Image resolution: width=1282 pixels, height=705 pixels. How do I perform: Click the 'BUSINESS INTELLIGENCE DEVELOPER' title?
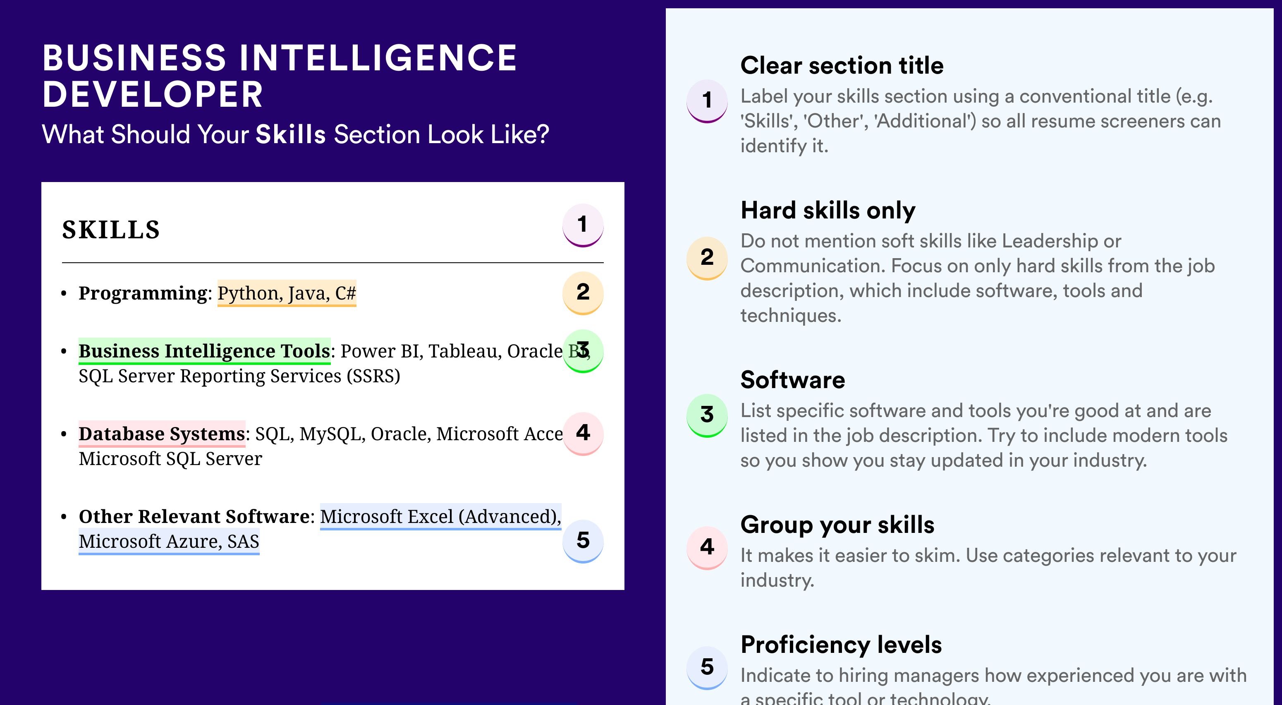click(x=280, y=76)
